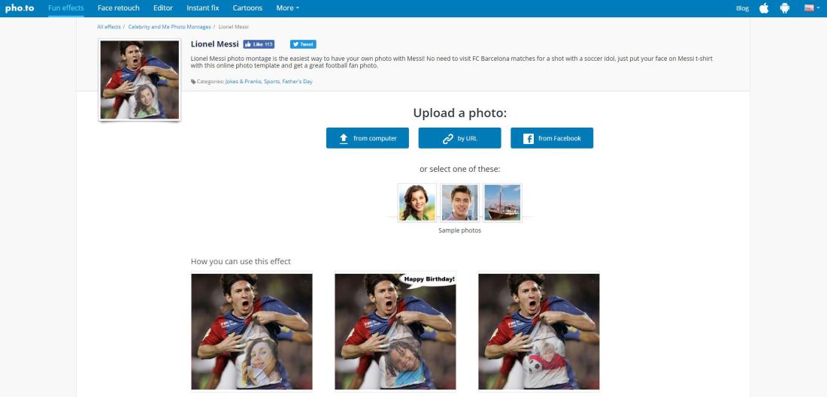
Task: Select the young man sample photo
Action: click(460, 202)
